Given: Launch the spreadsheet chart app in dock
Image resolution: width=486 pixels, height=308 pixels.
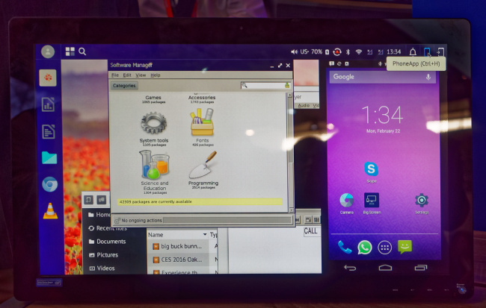Looking at the screenshot, I should coord(48,104).
